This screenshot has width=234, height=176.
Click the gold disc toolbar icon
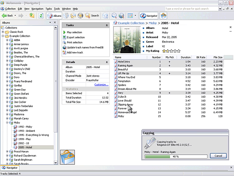coord(80,16)
